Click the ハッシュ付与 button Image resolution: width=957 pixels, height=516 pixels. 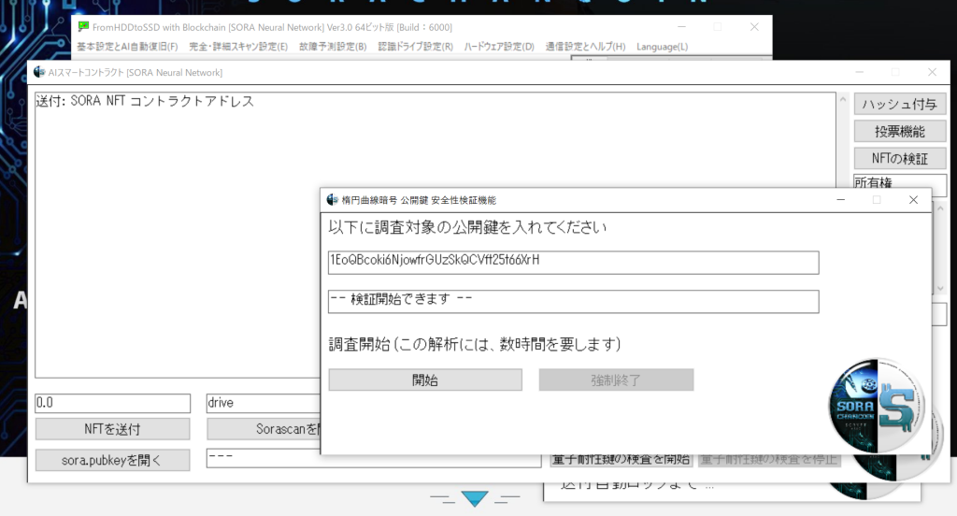coord(900,104)
